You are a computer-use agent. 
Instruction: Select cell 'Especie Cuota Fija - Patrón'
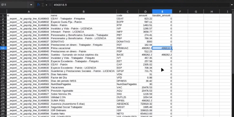point(83,22)
